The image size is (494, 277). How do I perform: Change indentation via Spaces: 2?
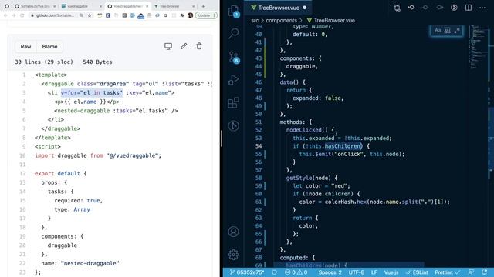click(330, 272)
